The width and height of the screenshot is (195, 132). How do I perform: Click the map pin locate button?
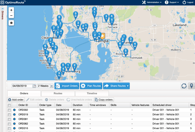pyautogui.click(x=192, y=86)
